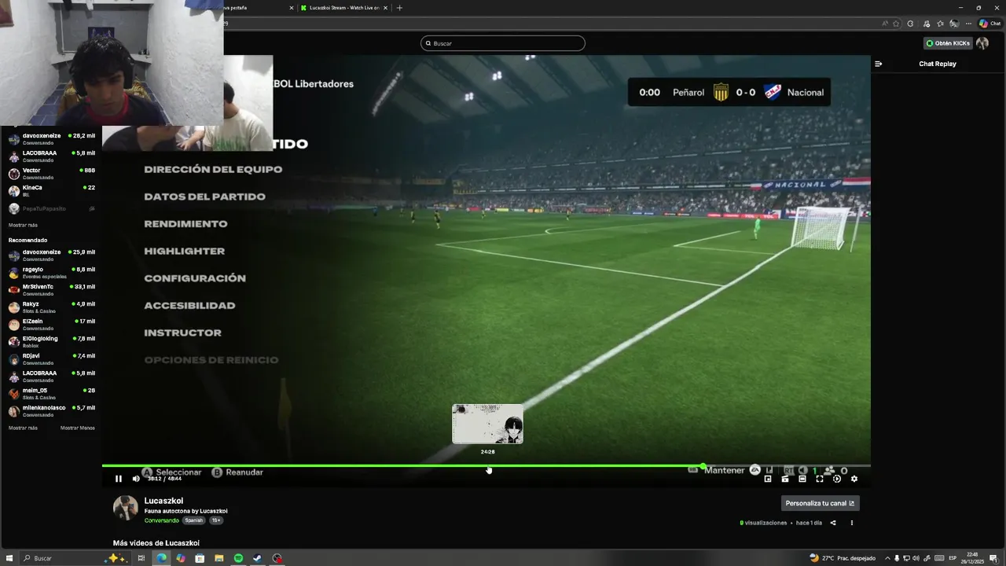Open Personaliza tu canal link
This screenshot has height=566, width=1006.
[x=820, y=503]
